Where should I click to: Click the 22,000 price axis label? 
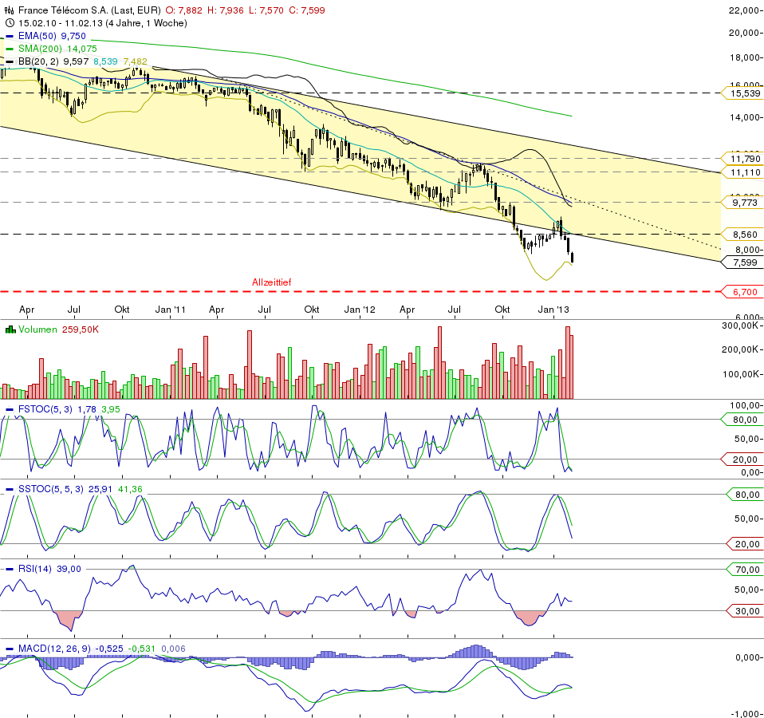(x=743, y=10)
